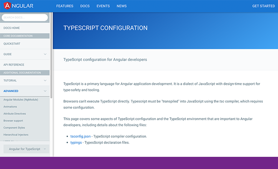Follow the typings link
The image size is (278, 169).
[76, 142]
